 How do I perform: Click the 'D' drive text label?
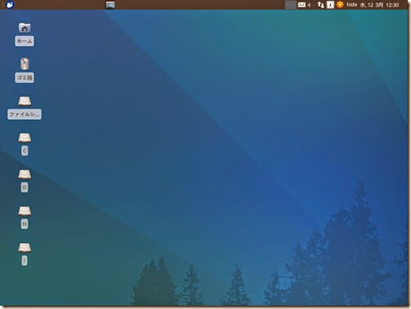[24, 188]
